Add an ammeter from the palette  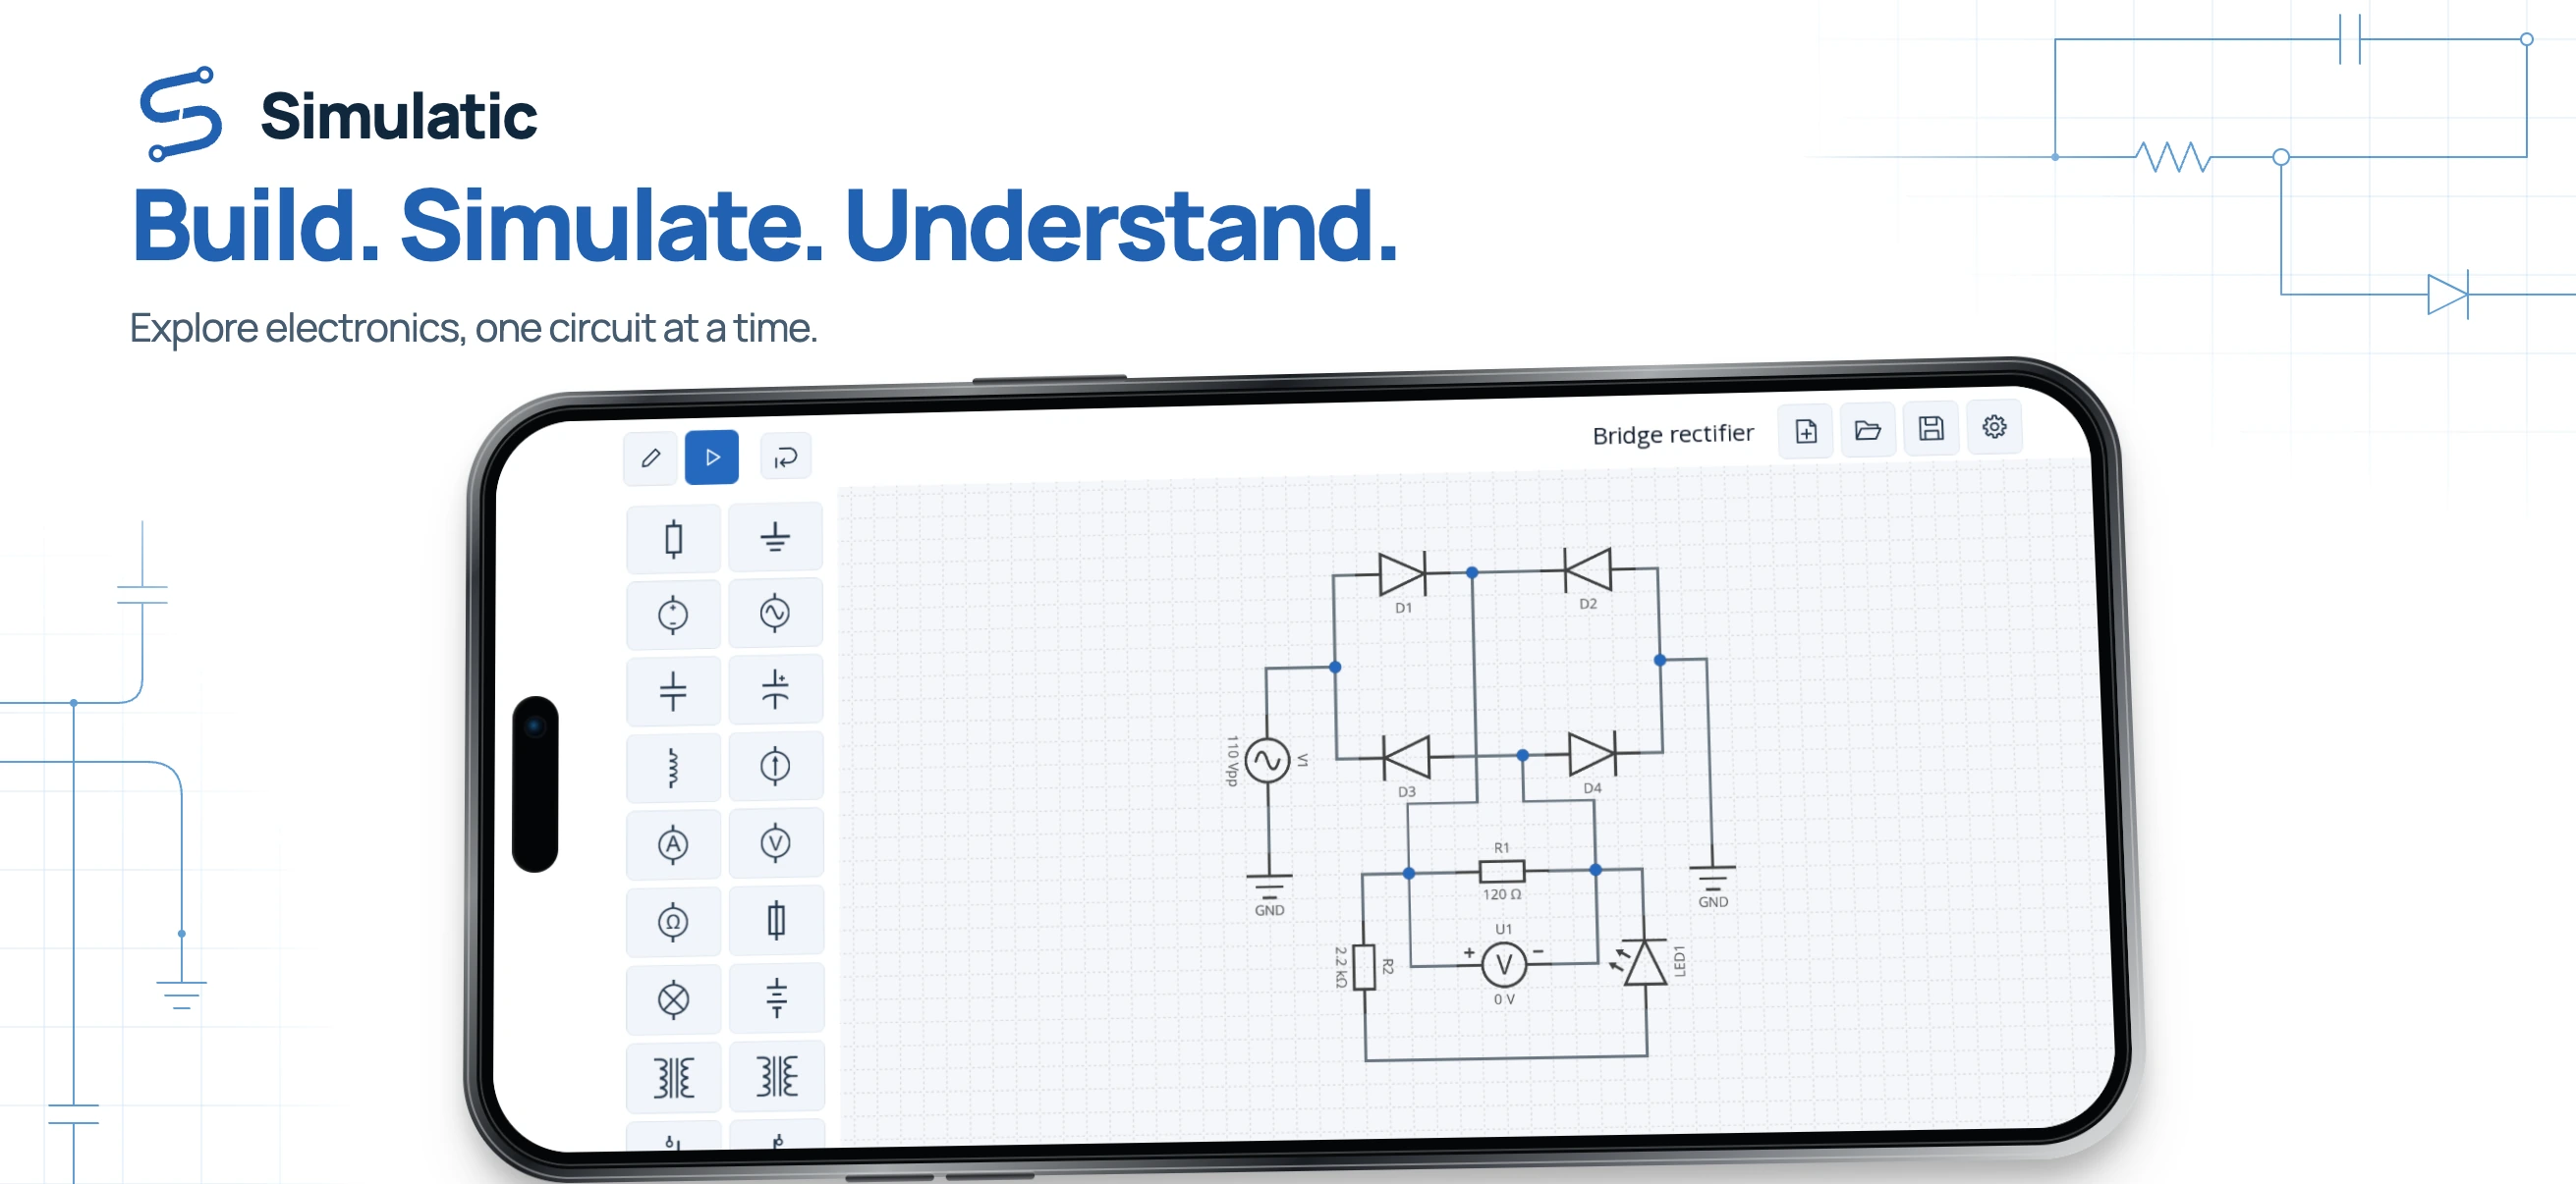(673, 845)
